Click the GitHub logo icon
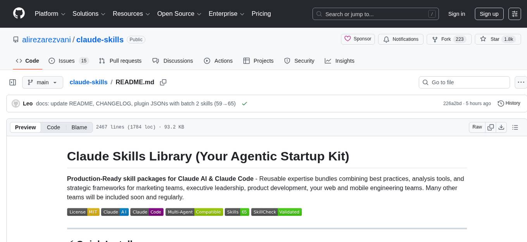Viewport: 527px width, 242px height. point(19,14)
